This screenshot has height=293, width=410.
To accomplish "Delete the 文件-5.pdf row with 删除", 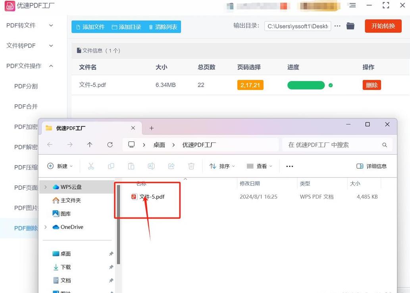I will pyautogui.click(x=372, y=85).
